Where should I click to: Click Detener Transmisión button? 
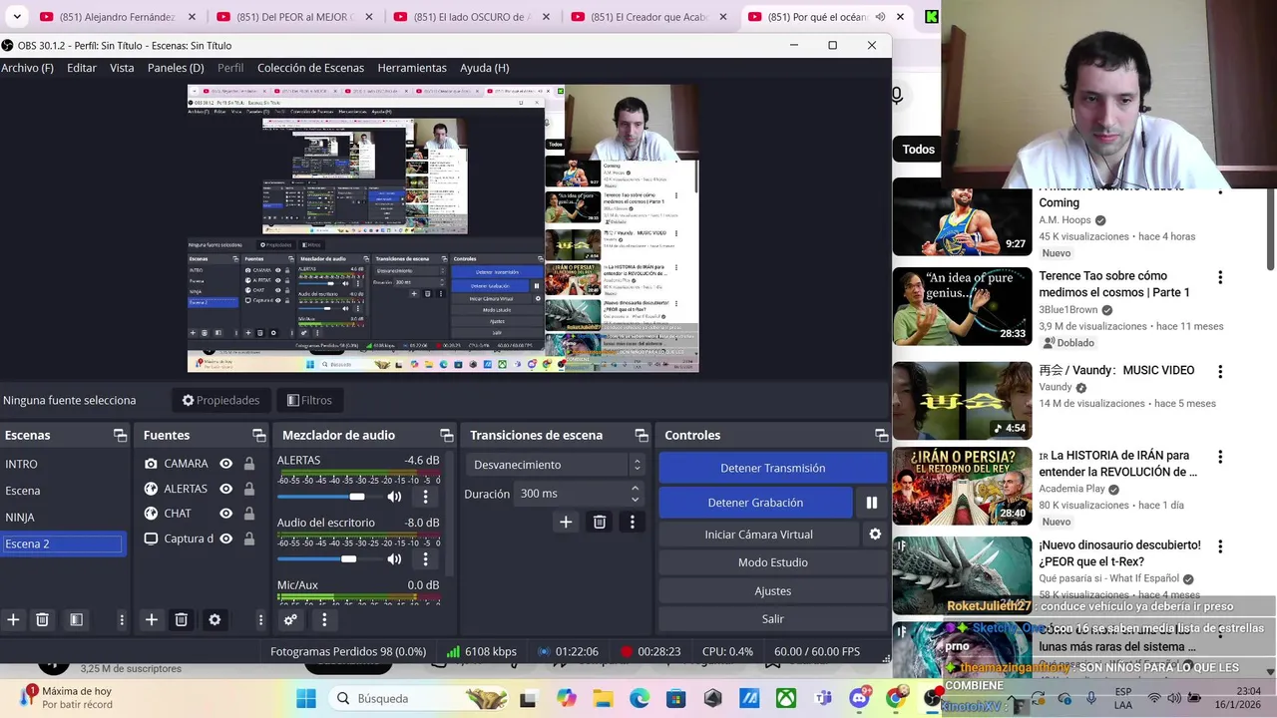pyautogui.click(x=773, y=468)
